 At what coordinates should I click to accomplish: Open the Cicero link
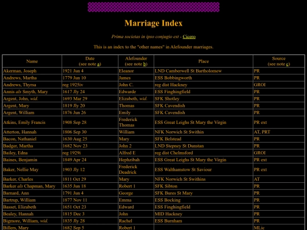(189, 36)
